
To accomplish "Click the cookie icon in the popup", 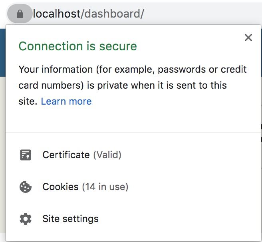I will click(x=26, y=187).
